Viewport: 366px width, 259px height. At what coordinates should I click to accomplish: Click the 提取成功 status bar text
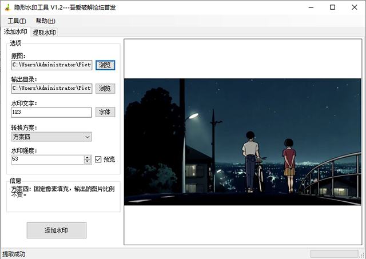[x=14, y=254]
